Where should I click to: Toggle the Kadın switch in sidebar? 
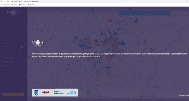click(x=21, y=47)
